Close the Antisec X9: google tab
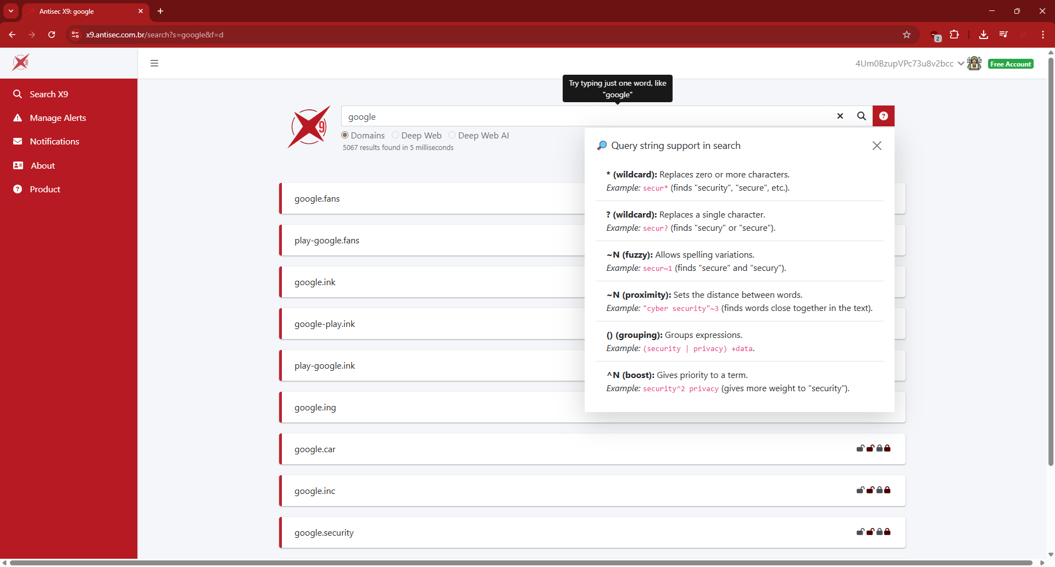This screenshot has width=1055, height=567. (x=141, y=11)
